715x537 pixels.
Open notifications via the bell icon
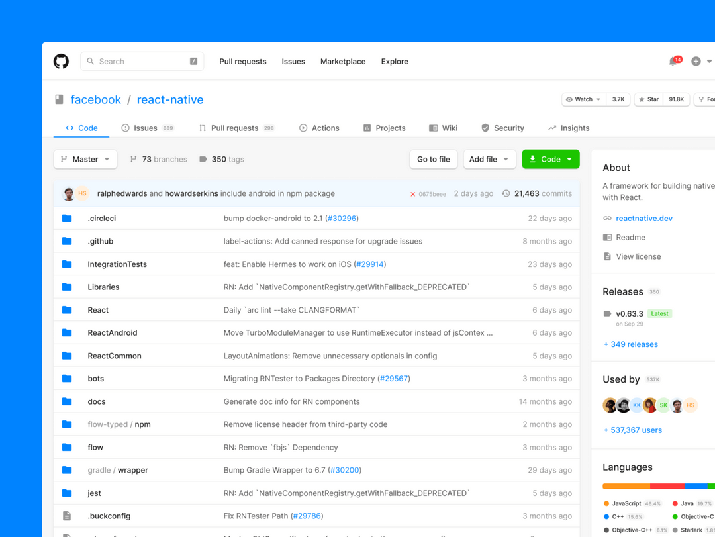pos(673,61)
